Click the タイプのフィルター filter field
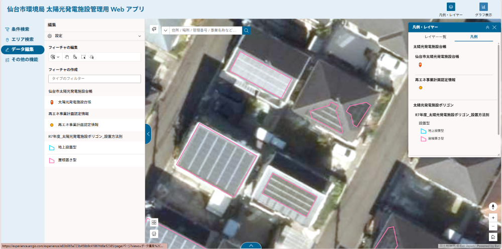The height and width of the screenshot is (249, 502). [94, 79]
